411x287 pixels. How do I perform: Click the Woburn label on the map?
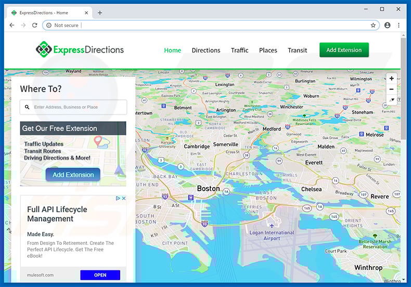coord(311,96)
